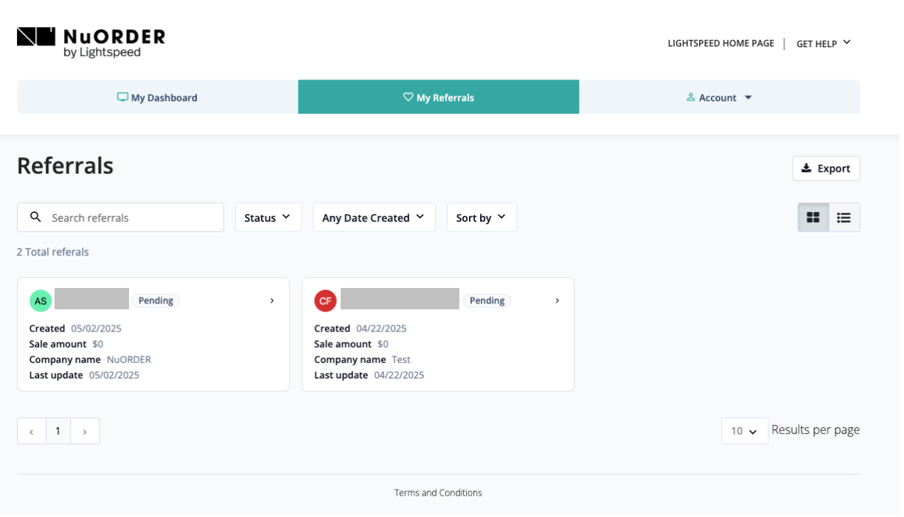
Task: Click the NuORDER by Lightspeed logo
Action: (x=91, y=42)
